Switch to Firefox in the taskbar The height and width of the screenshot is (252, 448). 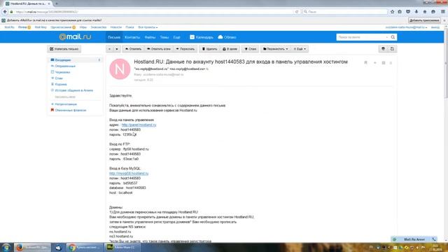33,247
